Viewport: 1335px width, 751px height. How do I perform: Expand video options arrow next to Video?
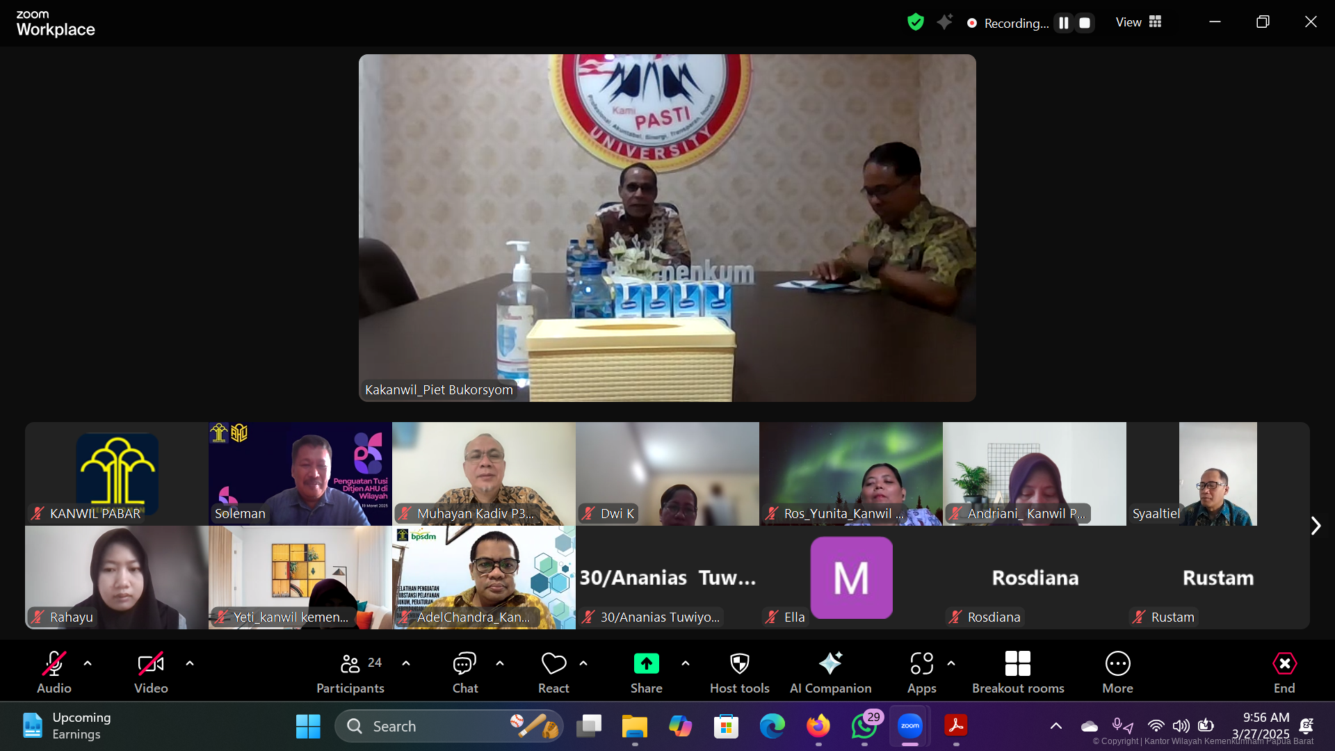pos(190,663)
